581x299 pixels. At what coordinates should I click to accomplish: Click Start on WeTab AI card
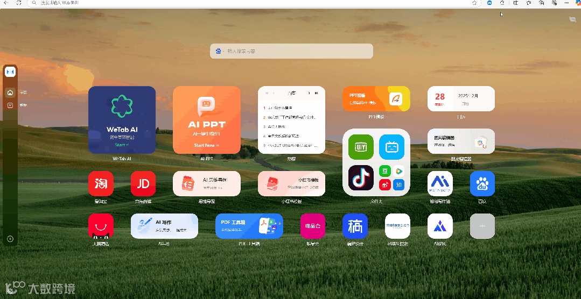(x=122, y=145)
